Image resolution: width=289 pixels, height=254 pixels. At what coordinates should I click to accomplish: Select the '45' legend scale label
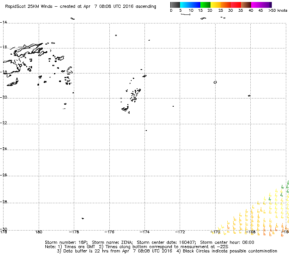260,11
